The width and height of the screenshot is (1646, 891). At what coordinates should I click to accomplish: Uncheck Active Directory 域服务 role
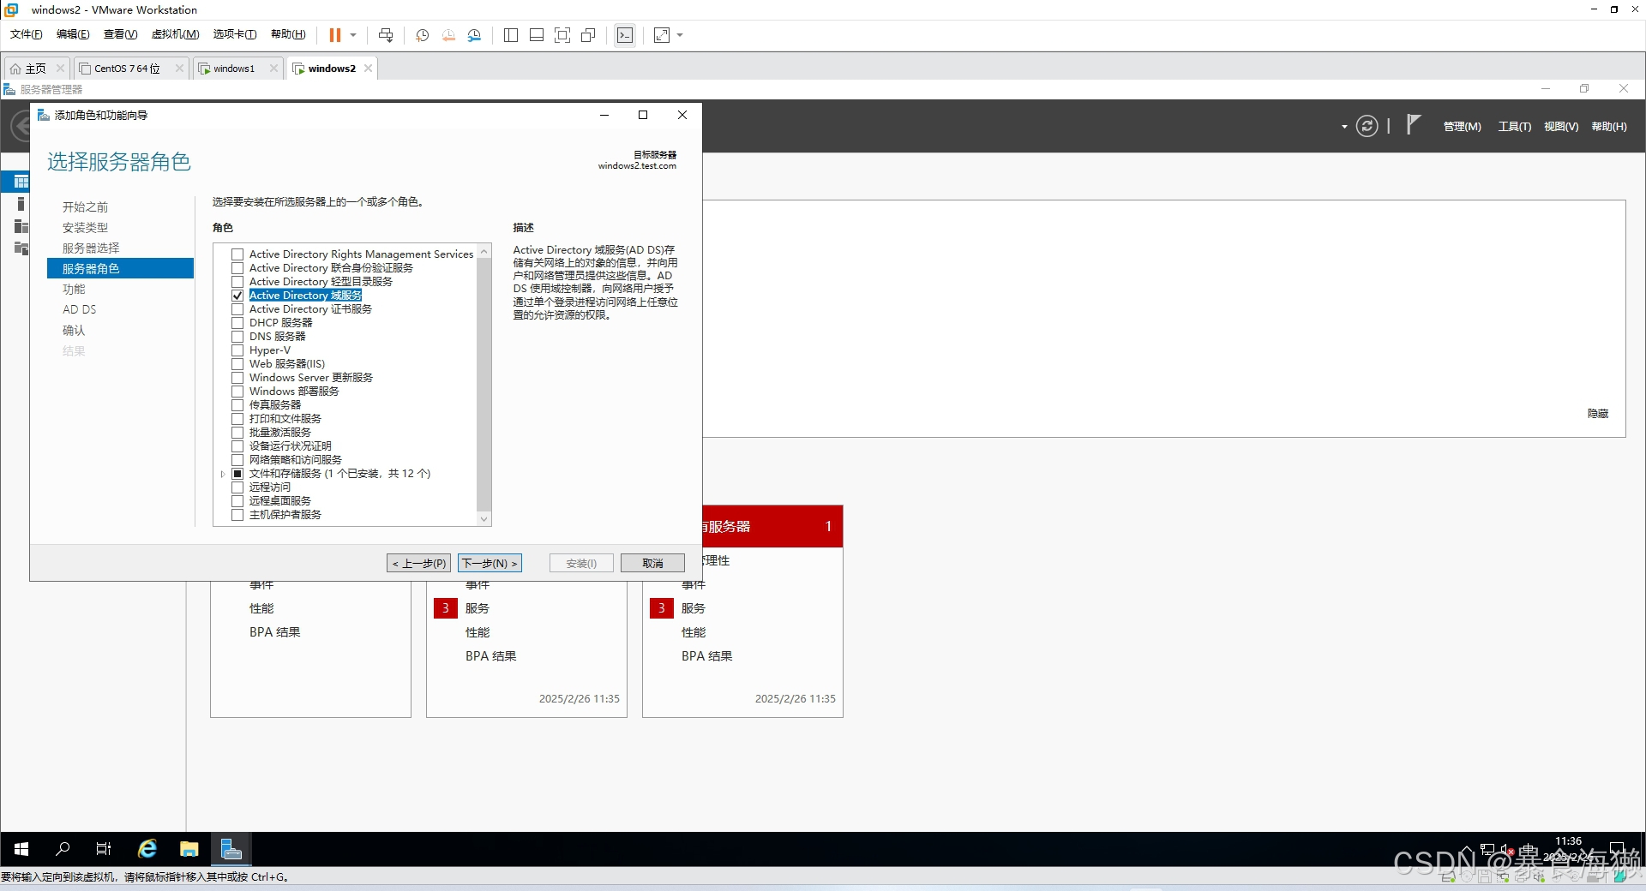(x=237, y=296)
